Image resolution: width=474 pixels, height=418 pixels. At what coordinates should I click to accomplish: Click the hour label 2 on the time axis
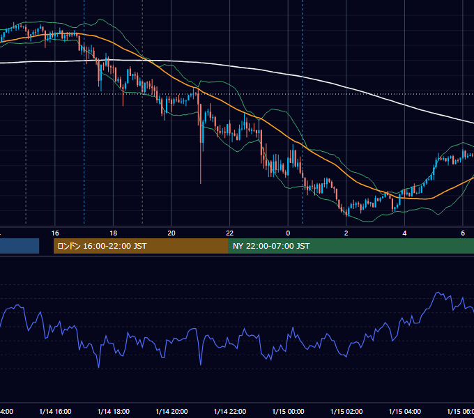[346, 233]
